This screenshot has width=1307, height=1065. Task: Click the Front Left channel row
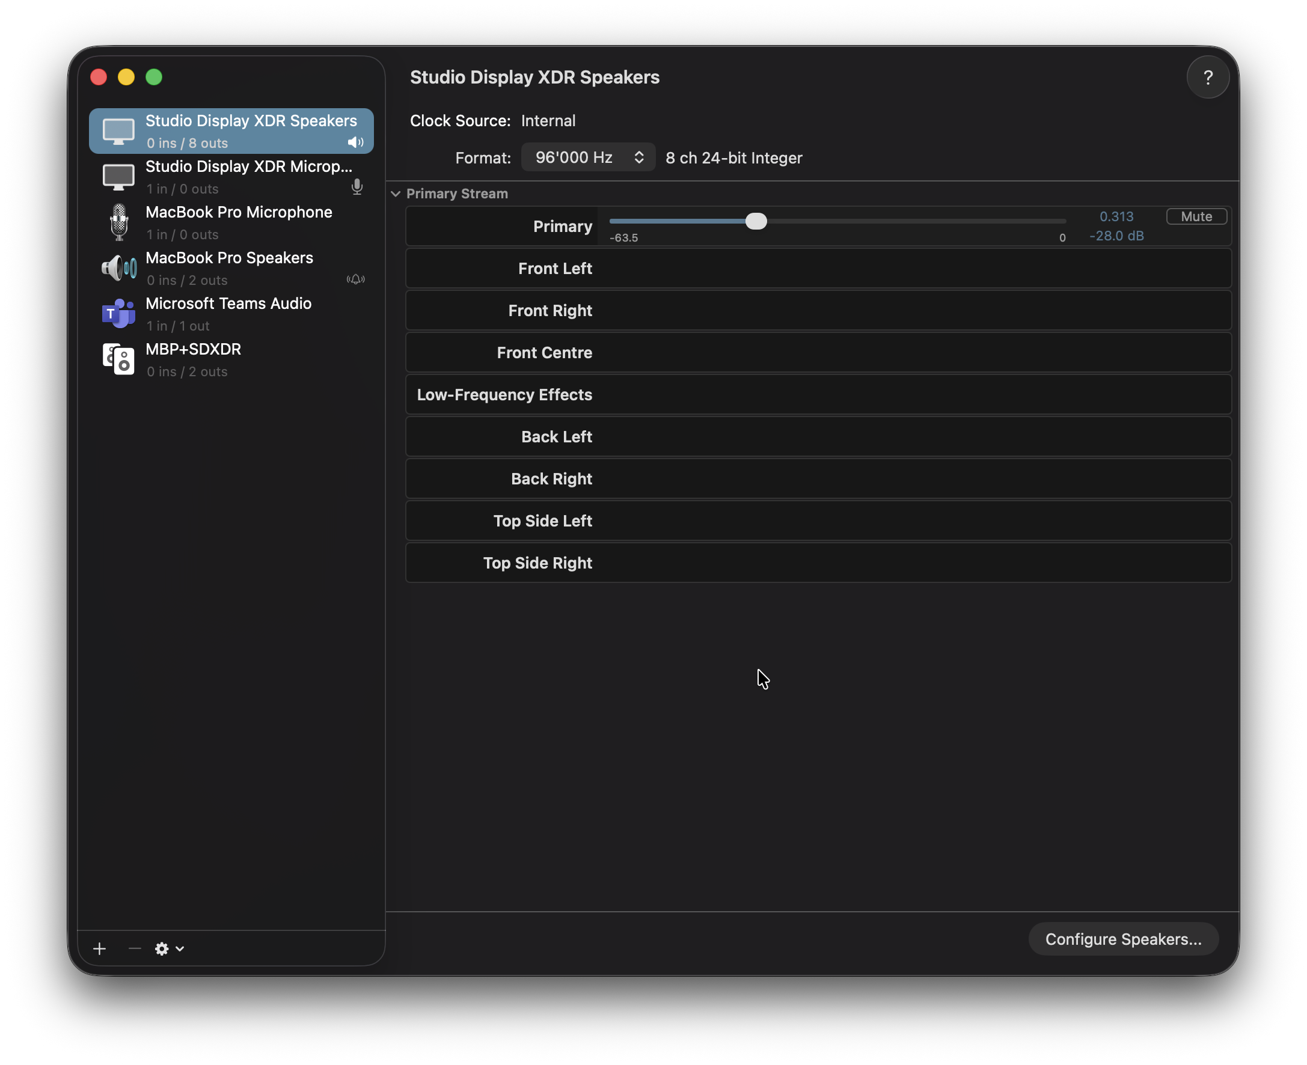[818, 269]
